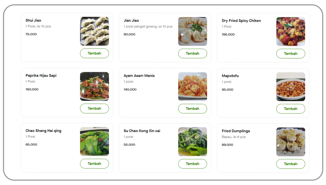Add Ayam Asam Manis to cart
Viewport: 326px width, 185px height.
(x=192, y=108)
